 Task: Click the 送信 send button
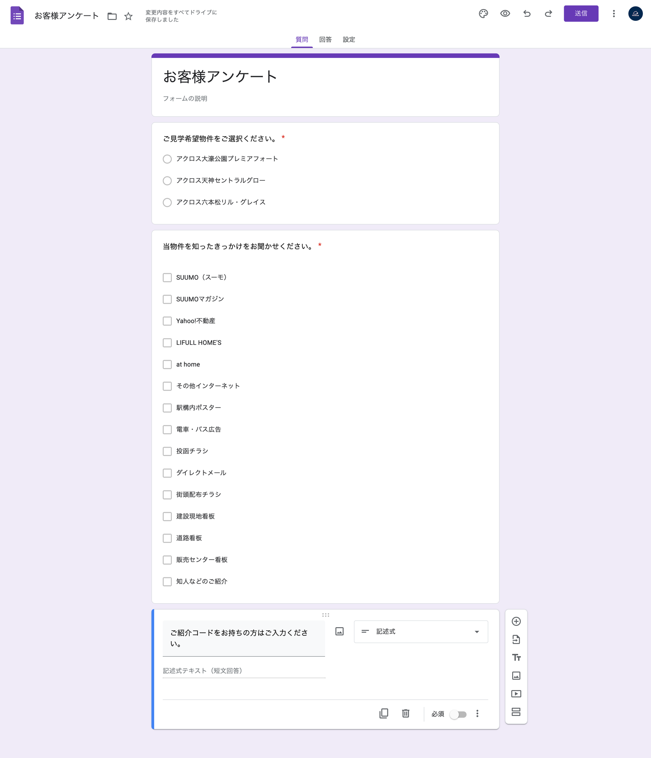point(580,14)
